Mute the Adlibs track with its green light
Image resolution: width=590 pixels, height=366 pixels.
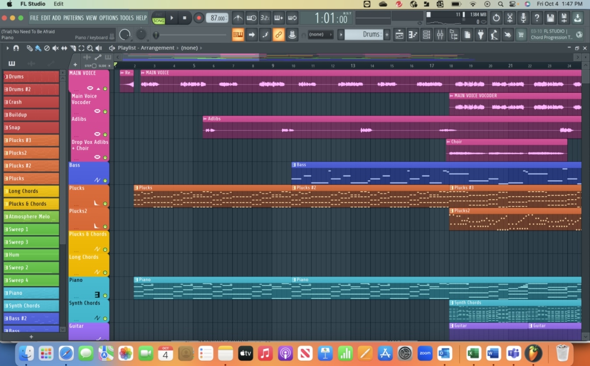(x=105, y=111)
